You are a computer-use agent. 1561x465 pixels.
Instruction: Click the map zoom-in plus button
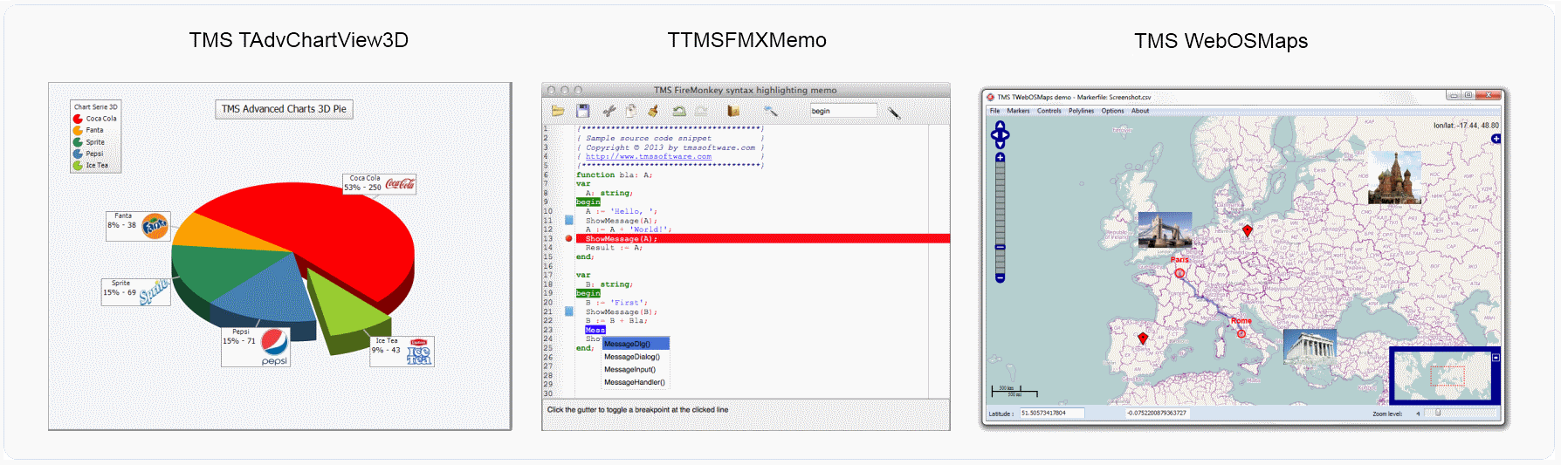coord(1001,157)
